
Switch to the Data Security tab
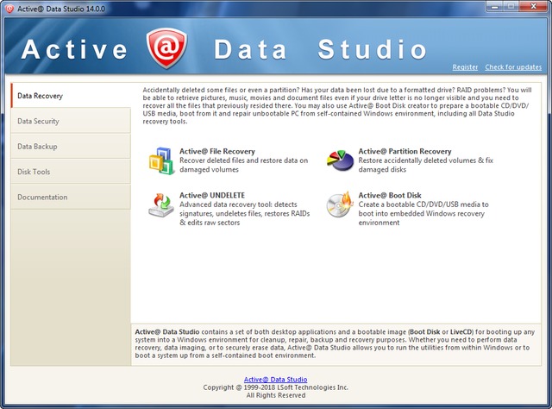(x=71, y=121)
